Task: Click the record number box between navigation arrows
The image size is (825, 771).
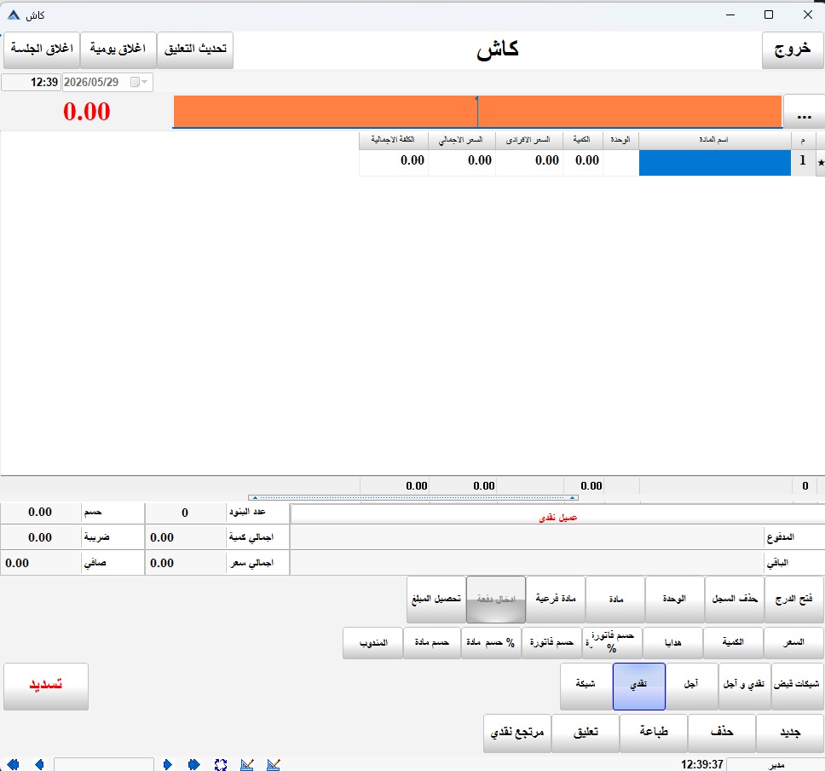Action: (104, 765)
